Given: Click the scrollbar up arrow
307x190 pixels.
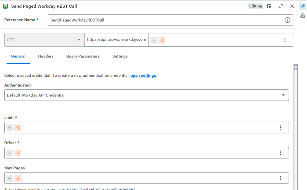Looking at the screenshot, I should (x=296, y=67).
